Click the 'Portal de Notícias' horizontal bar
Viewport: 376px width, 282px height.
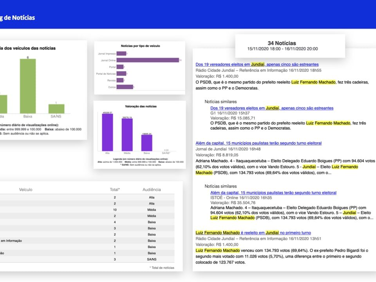pyautogui.click(x=121, y=74)
